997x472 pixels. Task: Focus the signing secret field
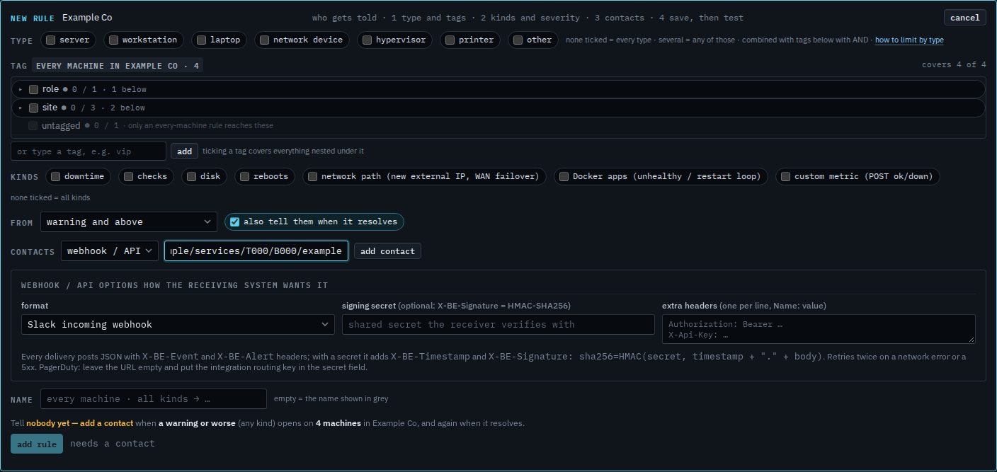pyautogui.click(x=498, y=324)
